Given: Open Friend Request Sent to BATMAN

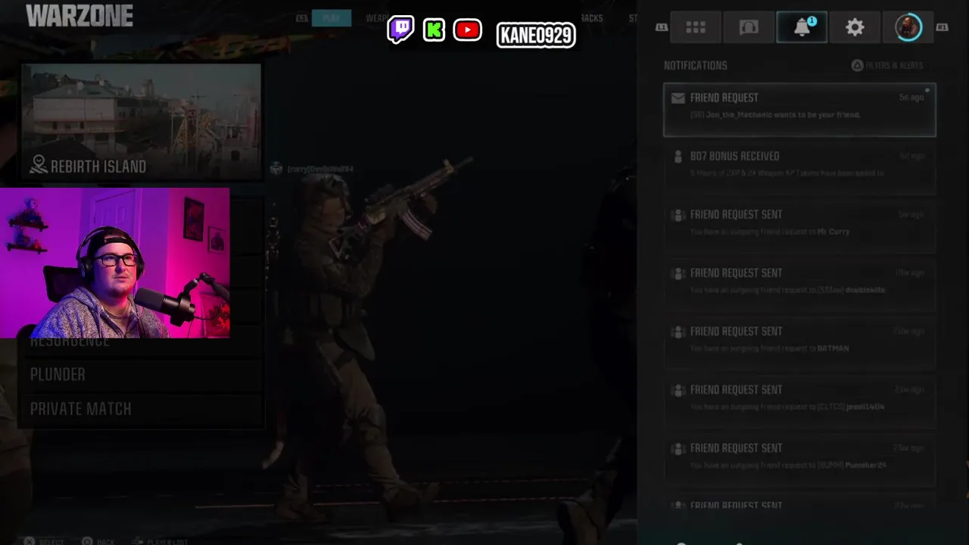Looking at the screenshot, I should (799, 342).
